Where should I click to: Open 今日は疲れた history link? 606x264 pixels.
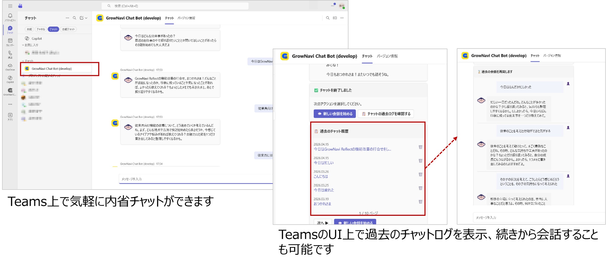(x=324, y=190)
